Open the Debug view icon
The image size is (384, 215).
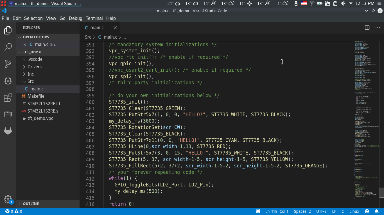pyautogui.click(x=8, y=81)
